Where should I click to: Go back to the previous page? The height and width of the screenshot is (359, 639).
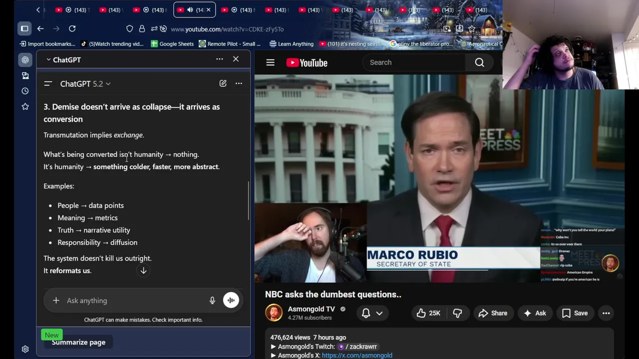pyautogui.click(x=40, y=28)
